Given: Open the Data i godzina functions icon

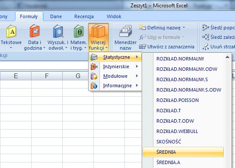Looking at the screenshot, I should point(35,31).
